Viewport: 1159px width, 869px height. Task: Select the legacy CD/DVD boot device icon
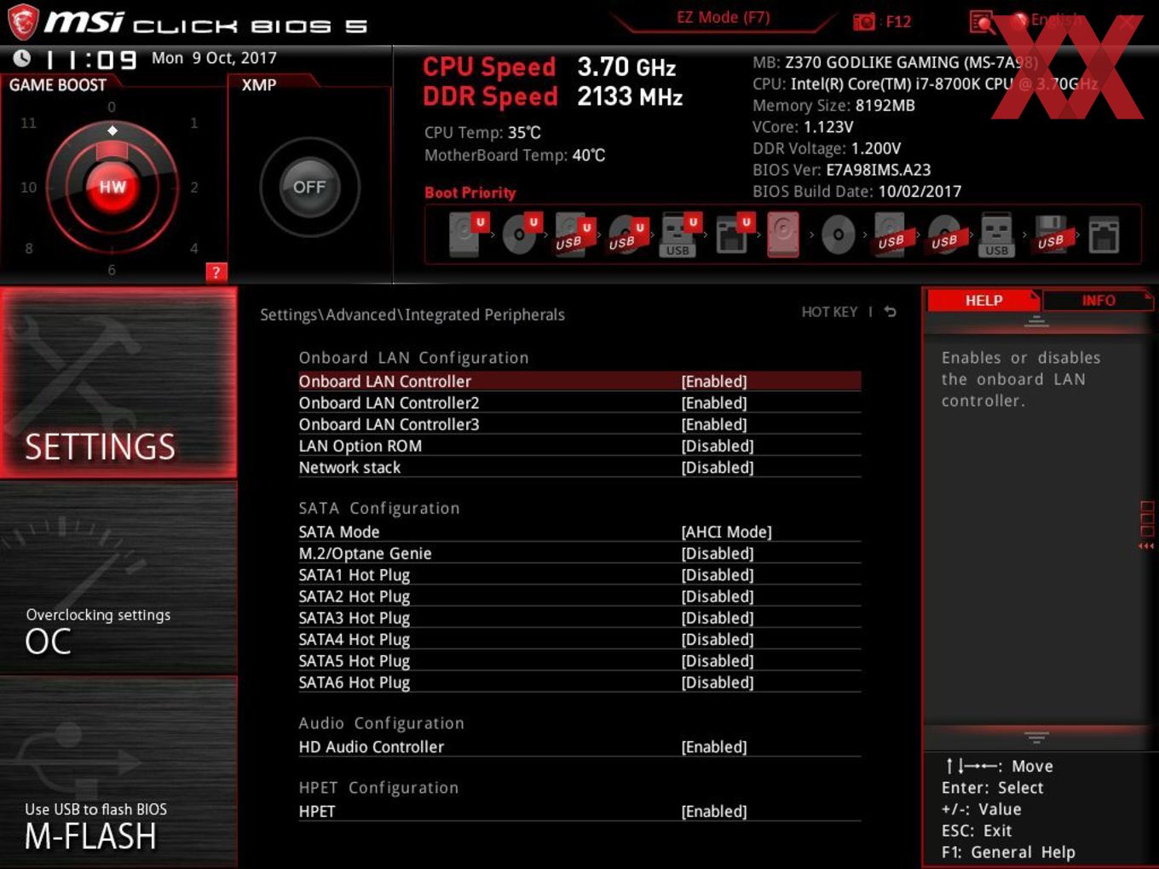[x=838, y=234]
